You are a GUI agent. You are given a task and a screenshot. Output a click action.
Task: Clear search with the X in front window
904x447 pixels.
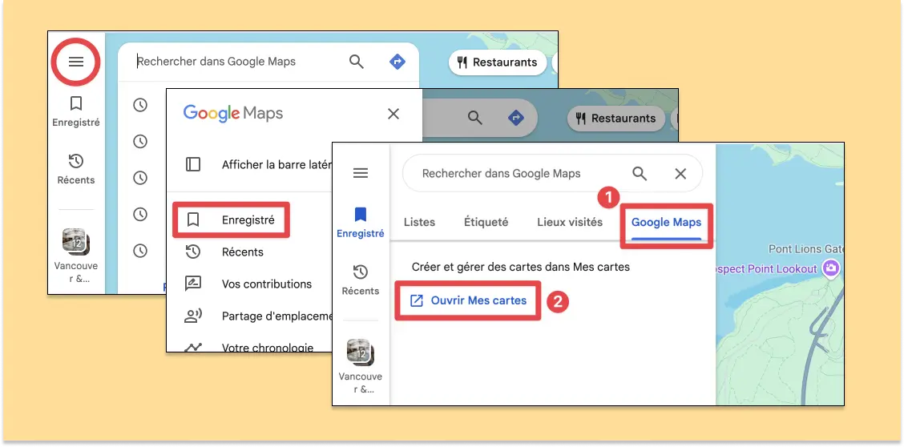coord(680,173)
